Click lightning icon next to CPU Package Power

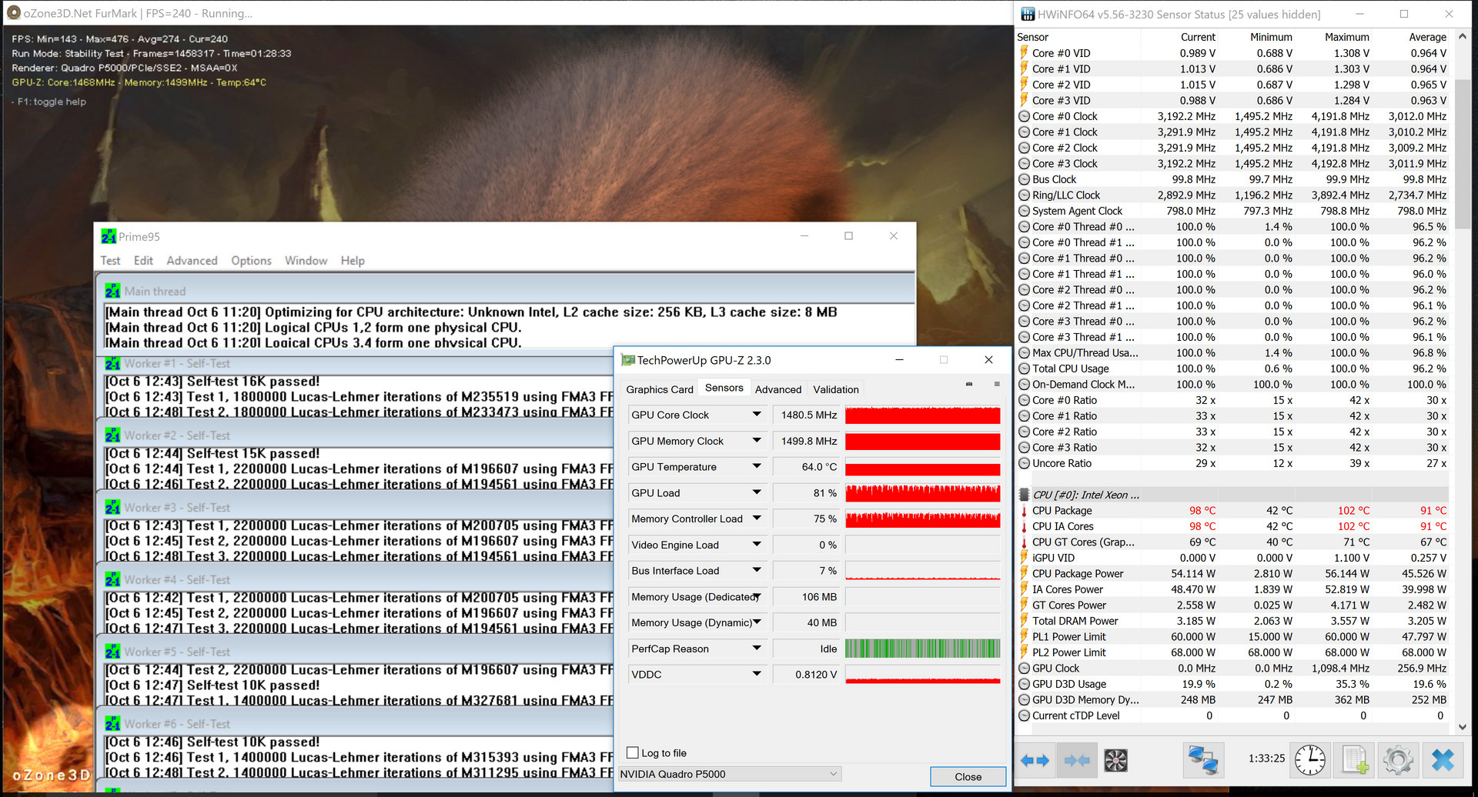[1024, 574]
